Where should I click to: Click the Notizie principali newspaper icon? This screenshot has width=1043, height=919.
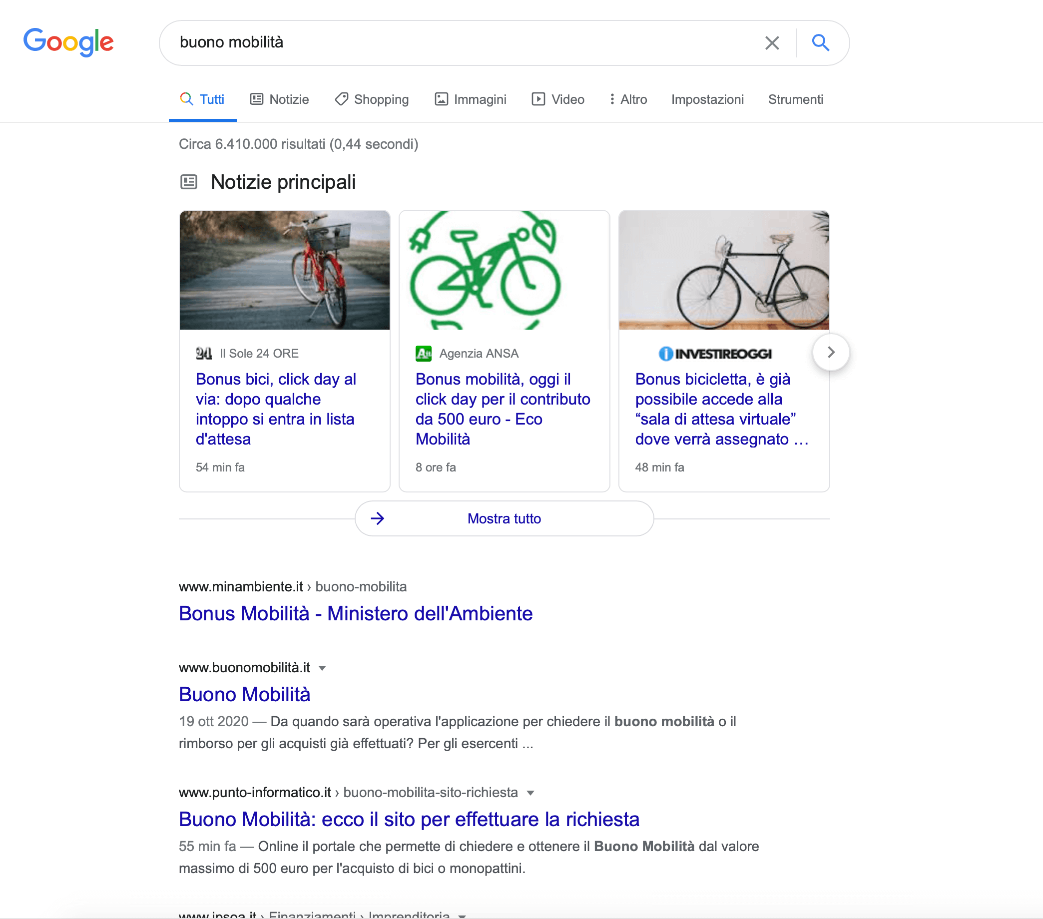tap(189, 182)
